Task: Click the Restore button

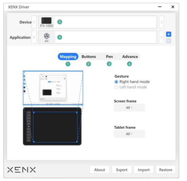Action: 166,170
